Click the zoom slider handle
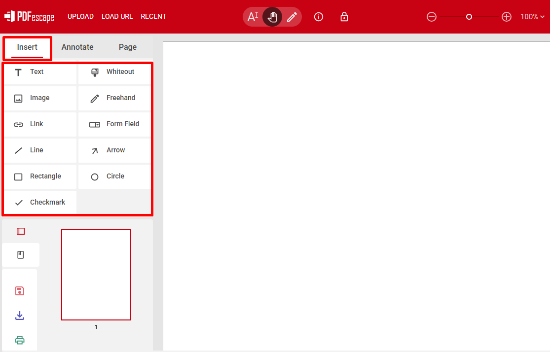 [x=469, y=17]
